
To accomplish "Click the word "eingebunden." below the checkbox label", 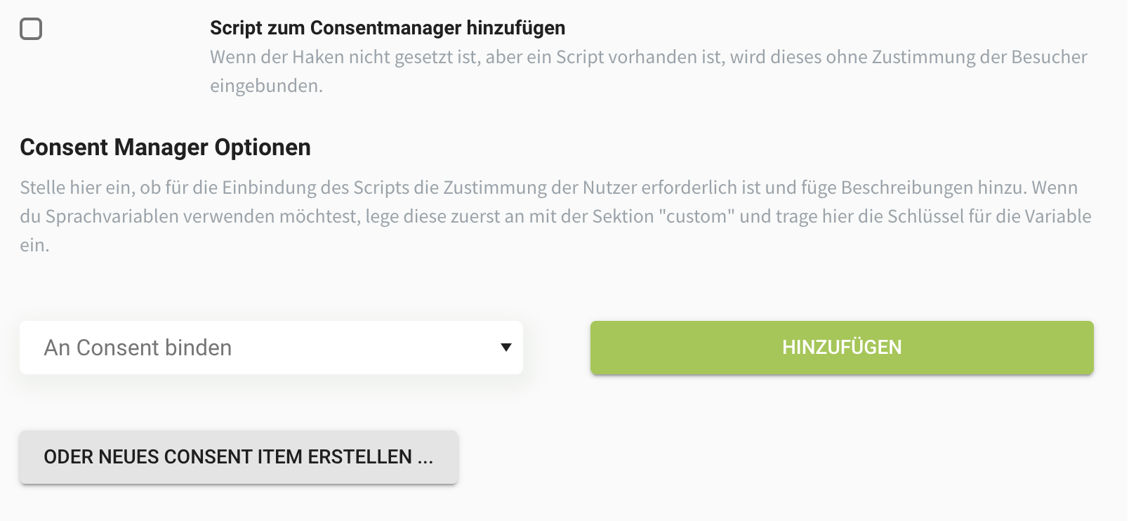I will pyautogui.click(x=266, y=86).
